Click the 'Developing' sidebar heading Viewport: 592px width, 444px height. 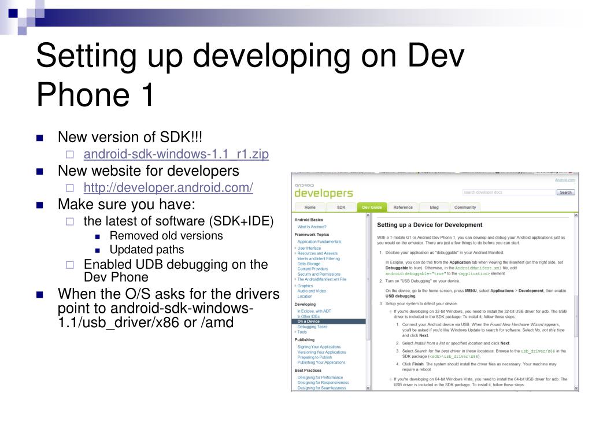(305, 304)
